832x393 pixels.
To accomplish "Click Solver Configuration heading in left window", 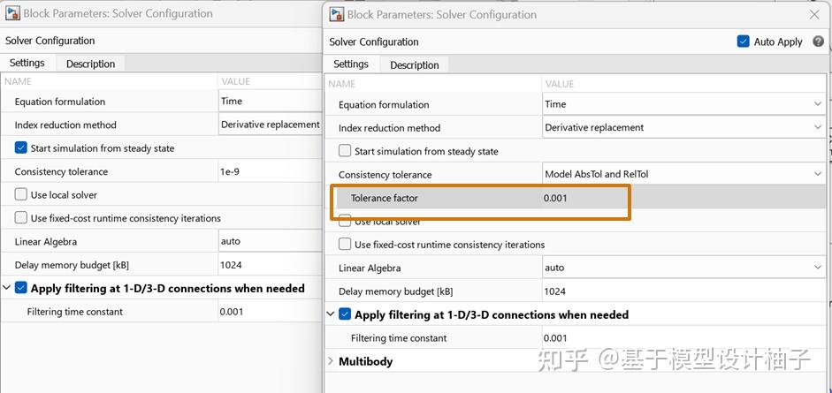I will click(50, 41).
